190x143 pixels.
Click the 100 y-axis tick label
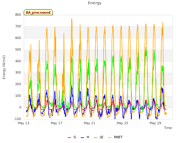[18, 96]
